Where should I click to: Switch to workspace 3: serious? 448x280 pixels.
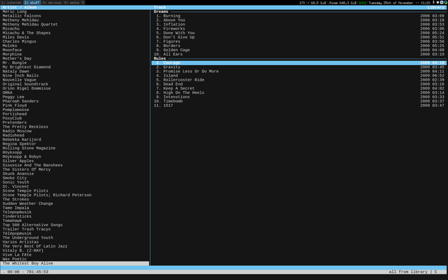pos(52,3)
